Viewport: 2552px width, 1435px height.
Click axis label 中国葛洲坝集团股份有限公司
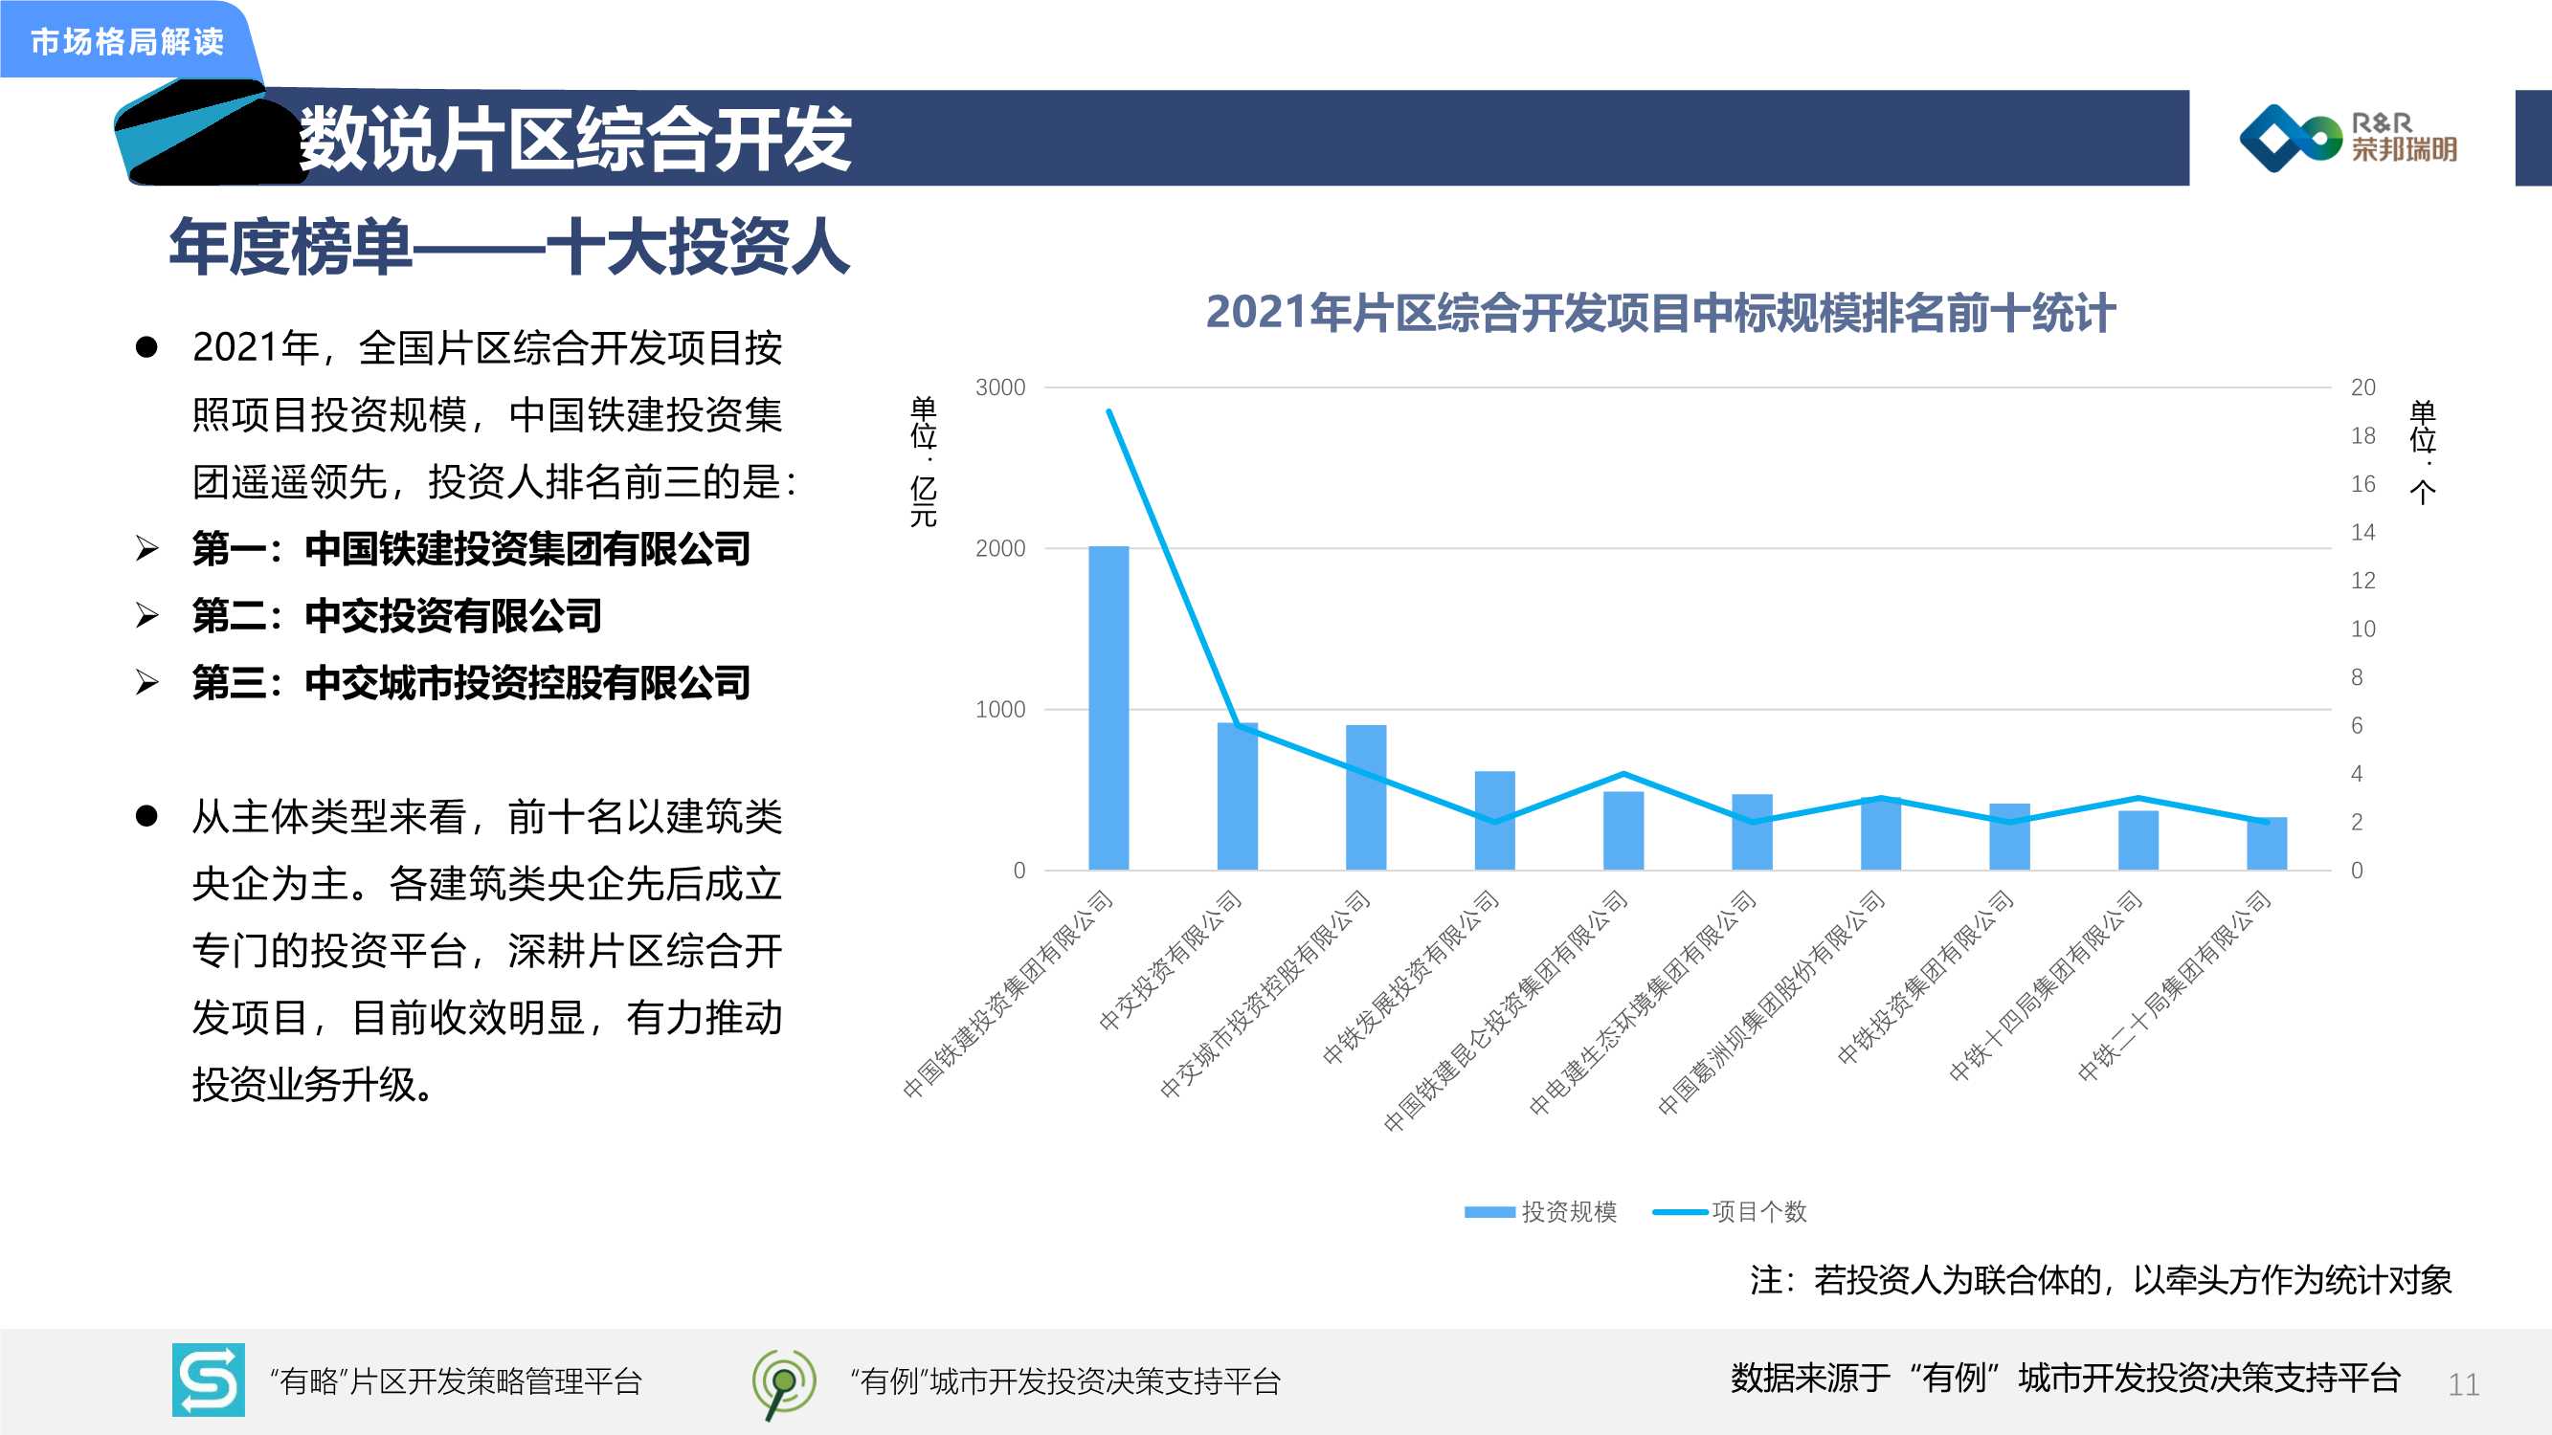tap(1771, 1004)
